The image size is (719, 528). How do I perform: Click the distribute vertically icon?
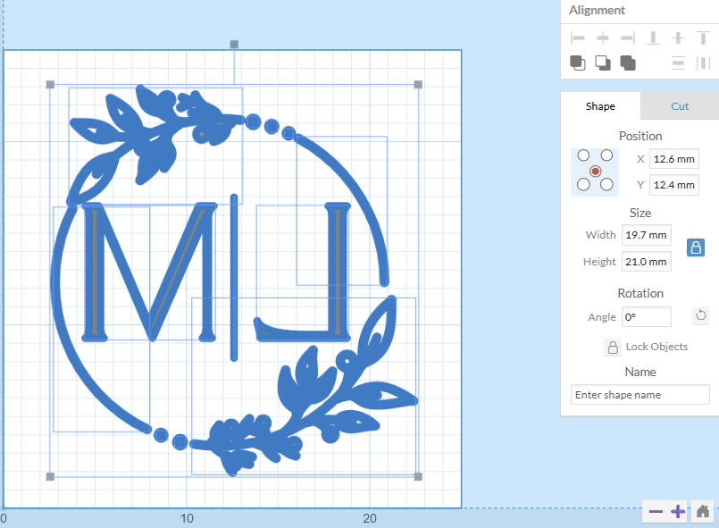pyautogui.click(x=678, y=63)
